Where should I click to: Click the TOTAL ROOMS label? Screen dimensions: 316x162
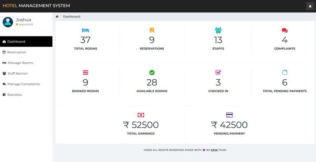[x=86, y=49]
